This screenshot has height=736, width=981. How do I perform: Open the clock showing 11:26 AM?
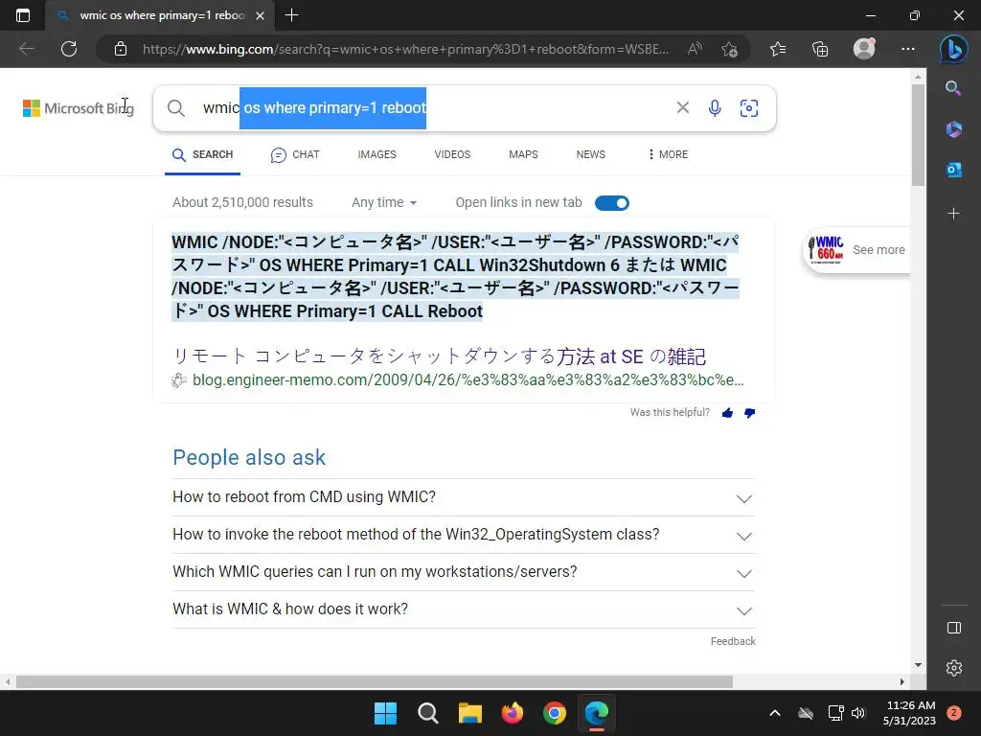point(909,713)
